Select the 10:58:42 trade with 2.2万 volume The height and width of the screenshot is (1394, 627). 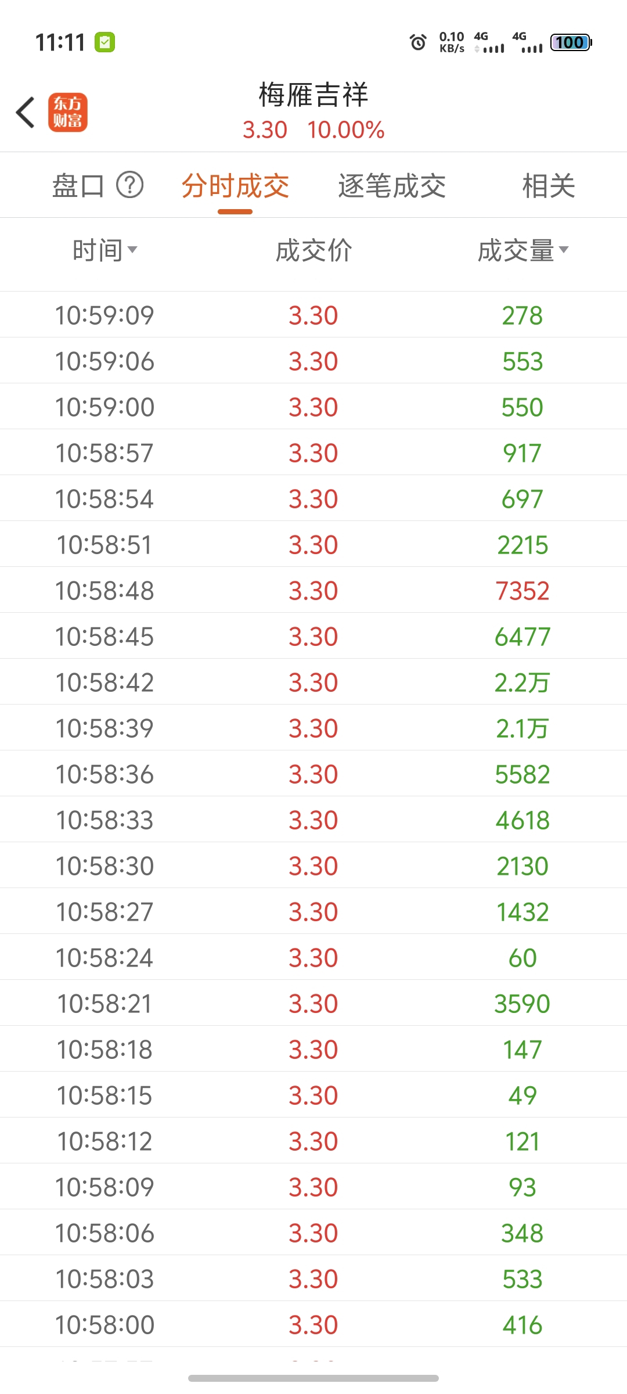(313, 682)
